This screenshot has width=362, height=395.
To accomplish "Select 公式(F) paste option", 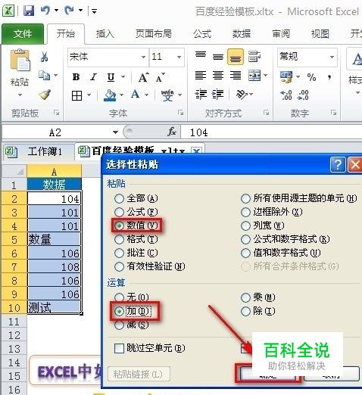I will [x=136, y=212].
